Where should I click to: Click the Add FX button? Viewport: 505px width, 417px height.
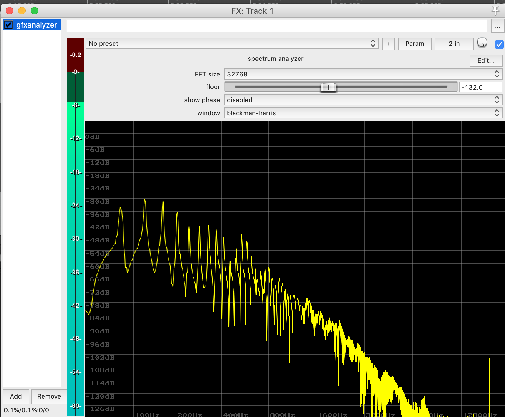[16, 396]
